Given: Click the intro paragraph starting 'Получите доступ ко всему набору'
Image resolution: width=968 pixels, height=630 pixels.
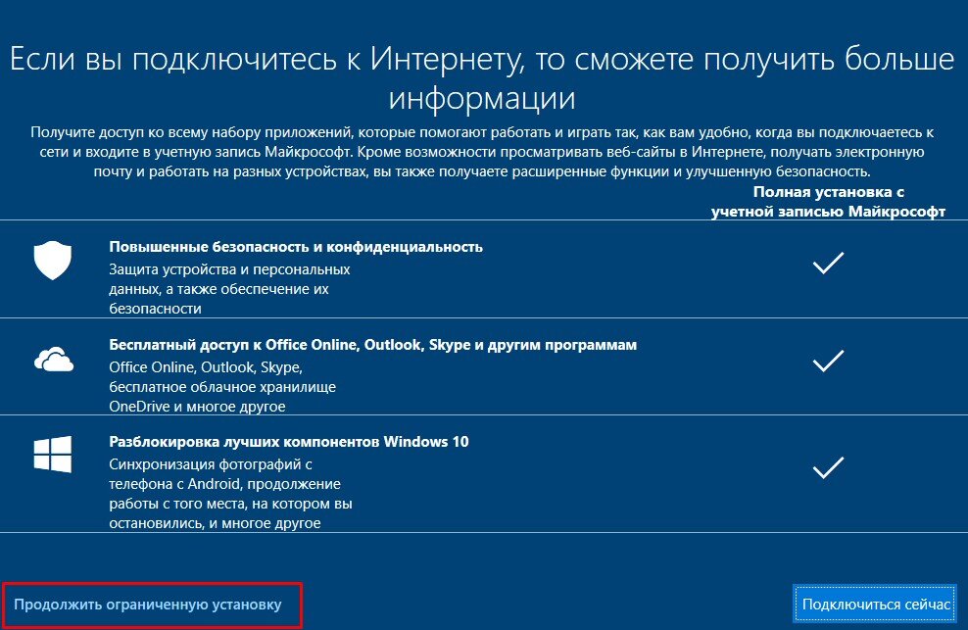Looking at the screenshot, I should pos(482,151).
